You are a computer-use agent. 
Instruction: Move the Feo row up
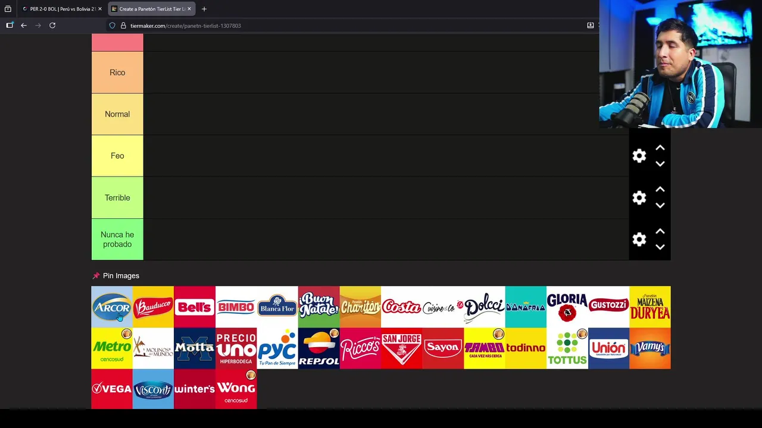coord(660,148)
